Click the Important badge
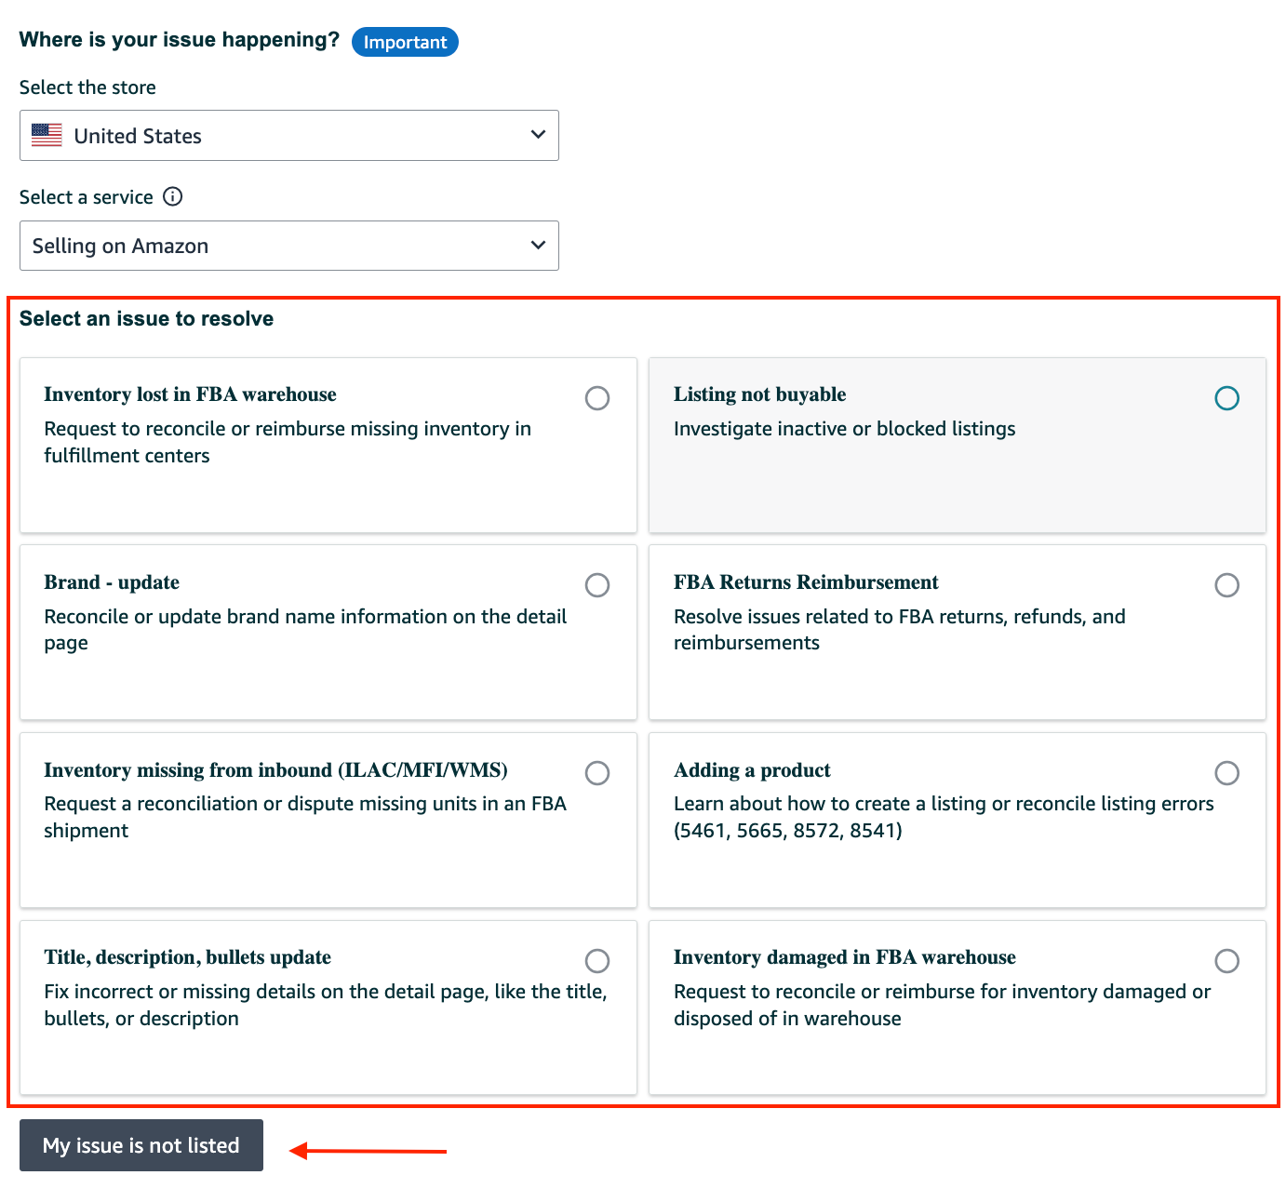Viewport: 1286px width, 1202px height. (x=405, y=42)
